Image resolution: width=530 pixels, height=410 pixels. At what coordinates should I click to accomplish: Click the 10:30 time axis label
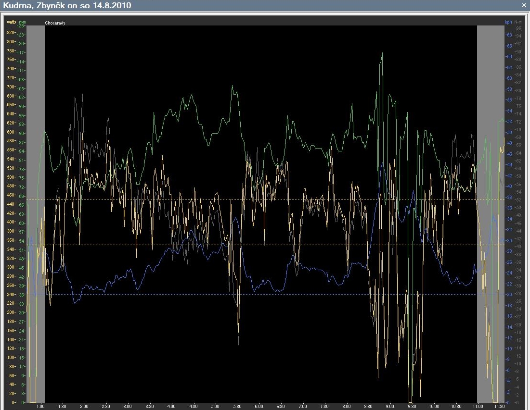coord(456,406)
